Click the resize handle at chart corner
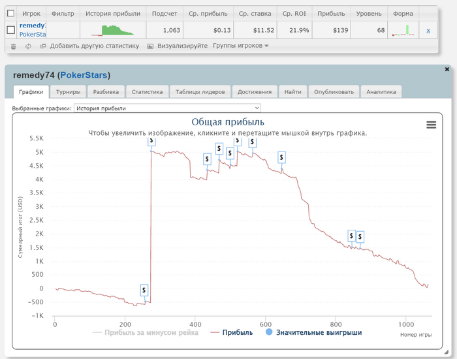 (446, 352)
